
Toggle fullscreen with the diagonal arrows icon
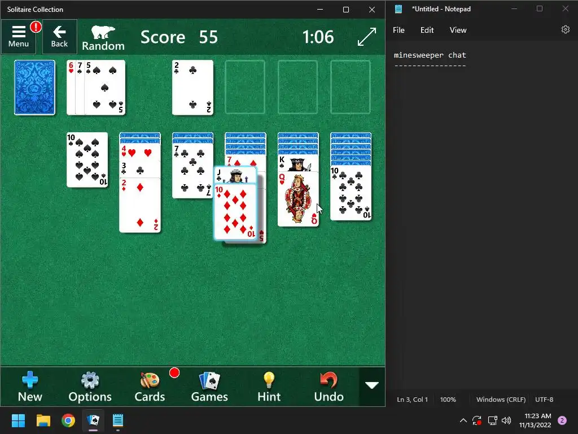(367, 37)
